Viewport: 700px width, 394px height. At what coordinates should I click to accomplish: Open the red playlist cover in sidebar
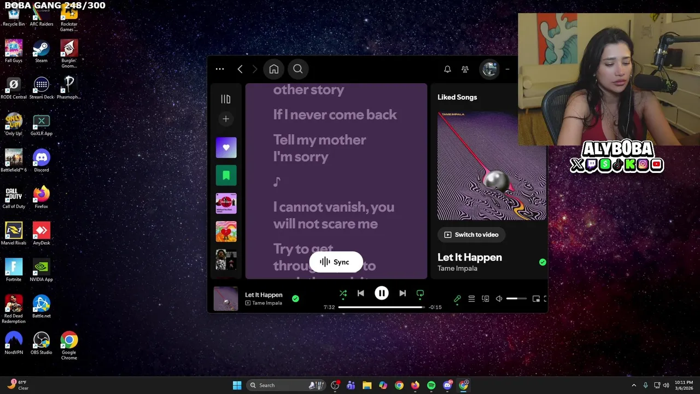point(226,204)
